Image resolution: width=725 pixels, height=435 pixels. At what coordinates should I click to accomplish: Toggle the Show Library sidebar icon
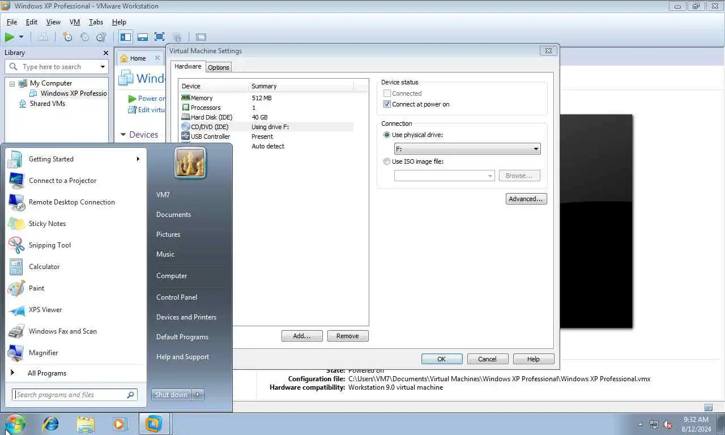pyautogui.click(x=126, y=37)
